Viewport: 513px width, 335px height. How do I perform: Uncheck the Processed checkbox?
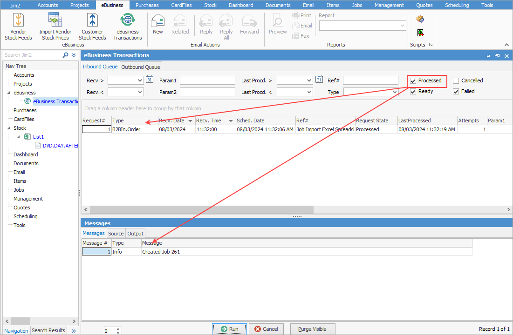413,81
